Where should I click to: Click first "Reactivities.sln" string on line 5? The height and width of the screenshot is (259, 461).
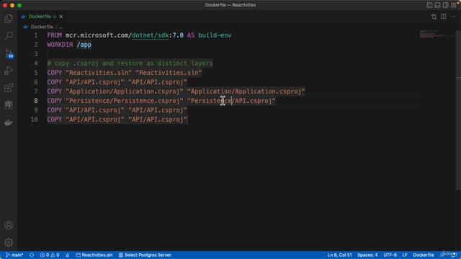(x=99, y=73)
